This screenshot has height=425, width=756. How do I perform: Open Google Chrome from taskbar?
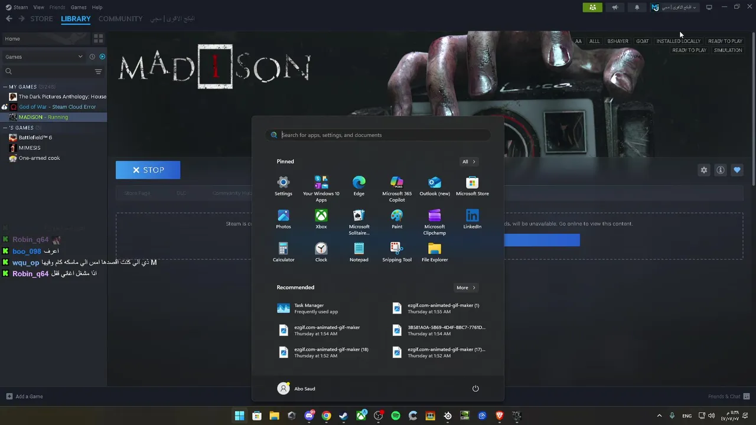(x=326, y=416)
